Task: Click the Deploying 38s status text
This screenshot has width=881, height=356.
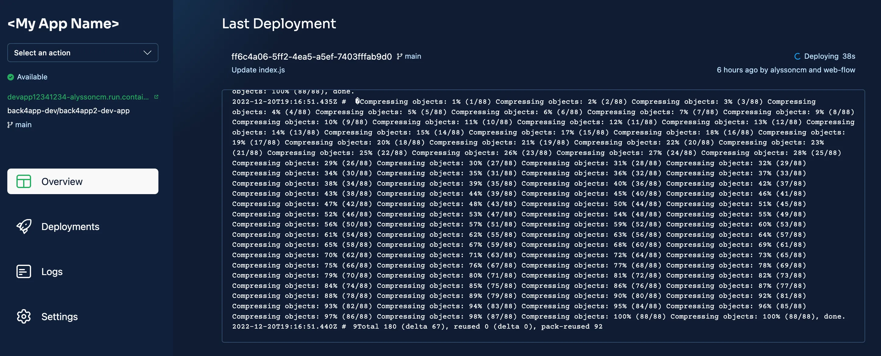Action: [x=829, y=56]
